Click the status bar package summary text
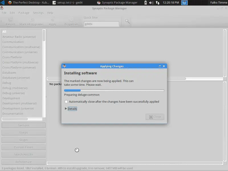 (67, 168)
